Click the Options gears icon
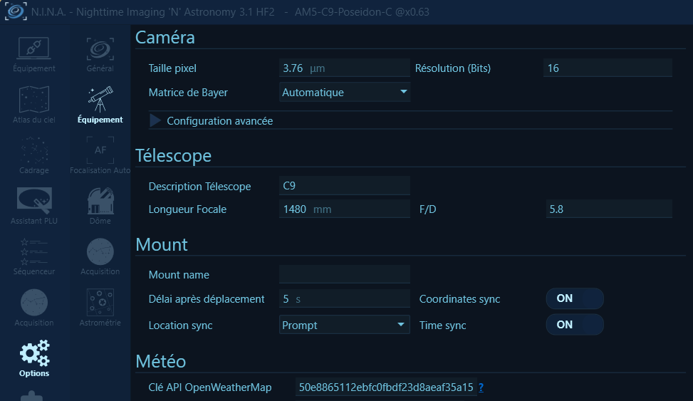The width and height of the screenshot is (693, 401). pos(33,357)
